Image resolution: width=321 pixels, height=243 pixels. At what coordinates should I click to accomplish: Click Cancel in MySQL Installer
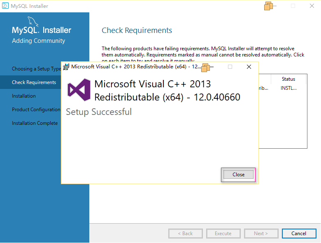pyautogui.click(x=299, y=234)
